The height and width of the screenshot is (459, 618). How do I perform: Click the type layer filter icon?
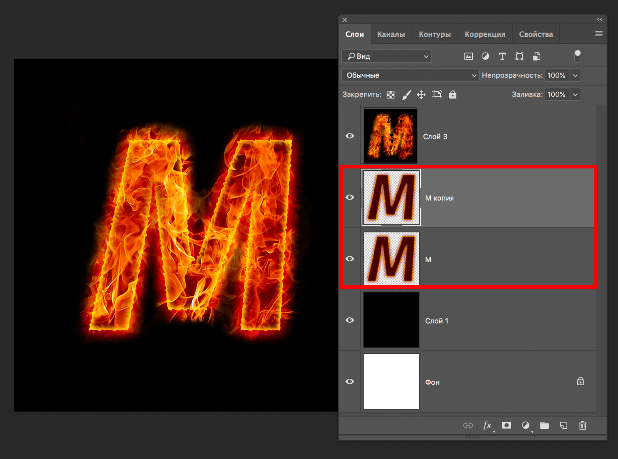[x=502, y=56]
